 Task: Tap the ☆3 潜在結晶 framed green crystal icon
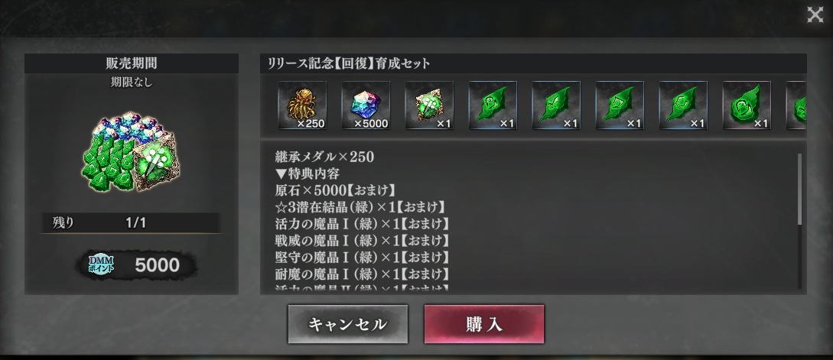[429, 105]
